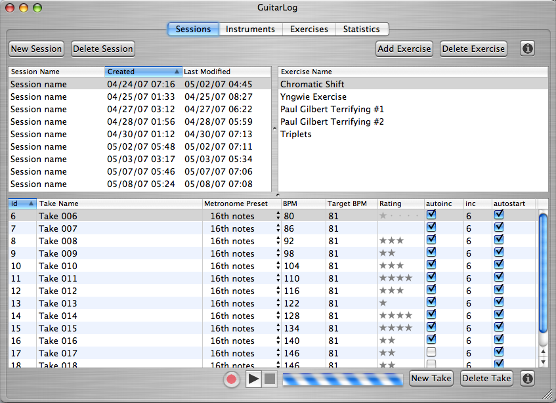
Task: Sort takes by Rating column header
Action: [x=401, y=203]
